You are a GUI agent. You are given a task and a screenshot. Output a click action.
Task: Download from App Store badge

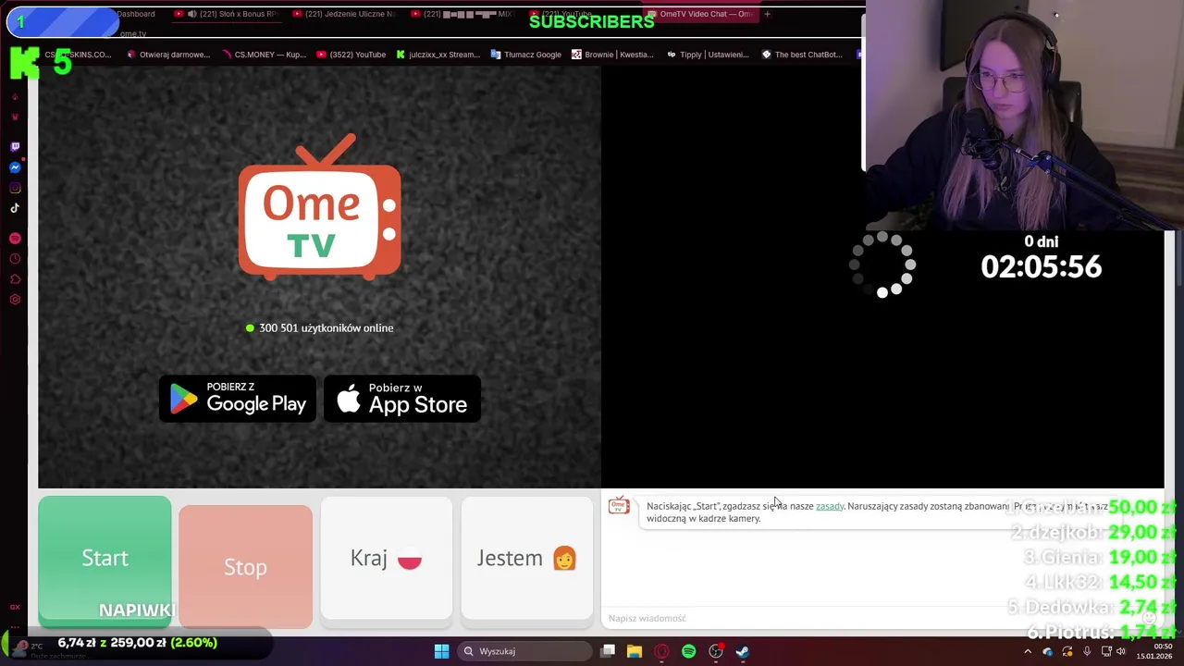(402, 399)
